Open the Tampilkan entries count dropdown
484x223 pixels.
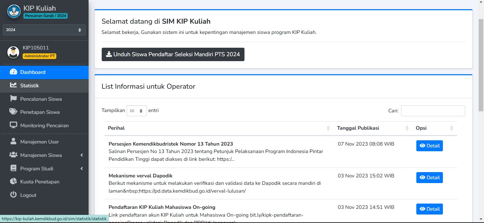click(137, 111)
